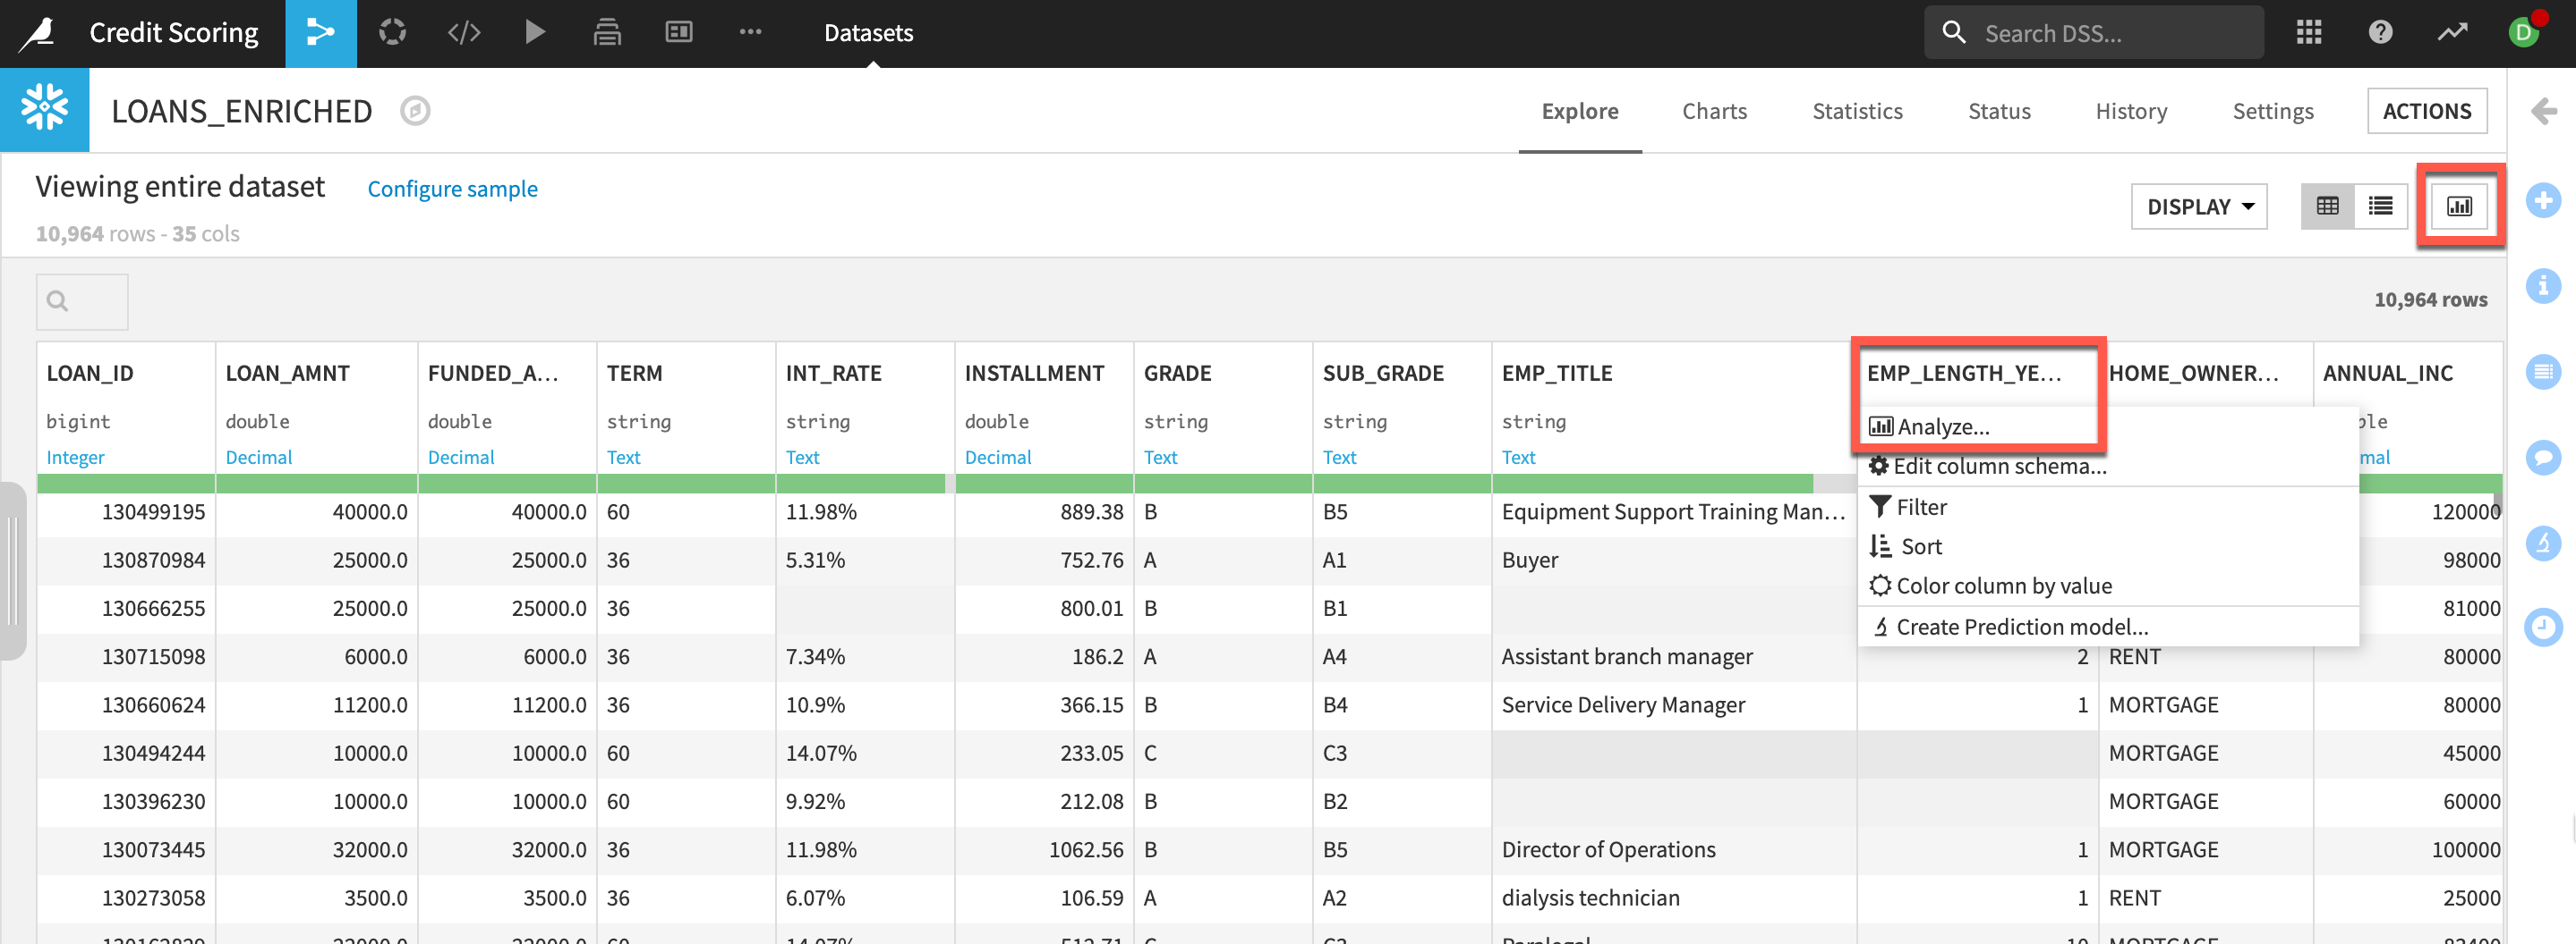Choose Color column by value option
Image resolution: width=2576 pixels, height=944 pixels.
click(x=2003, y=586)
